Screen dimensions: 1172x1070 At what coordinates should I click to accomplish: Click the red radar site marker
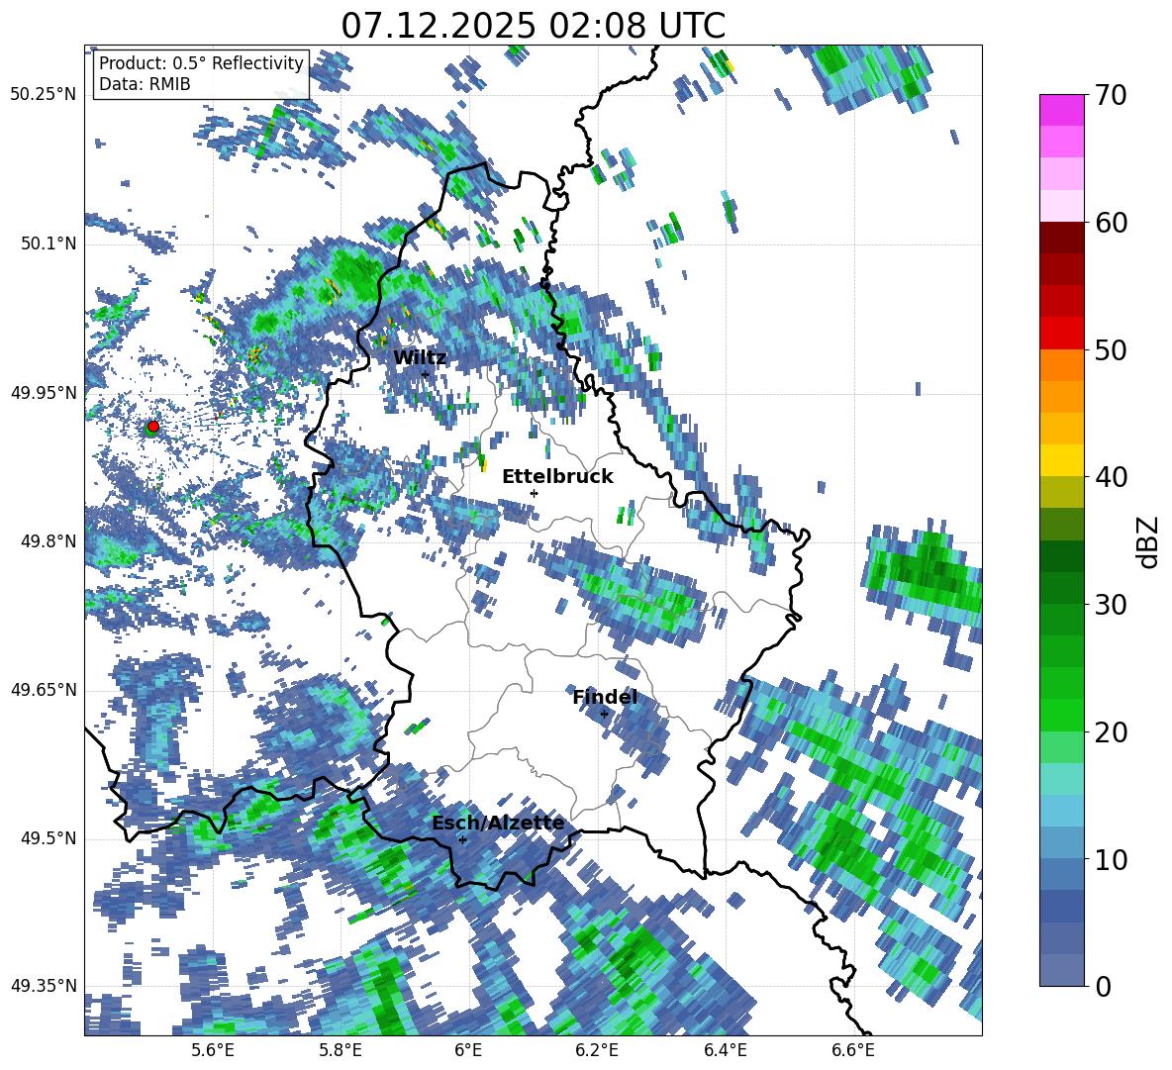pyautogui.click(x=153, y=426)
